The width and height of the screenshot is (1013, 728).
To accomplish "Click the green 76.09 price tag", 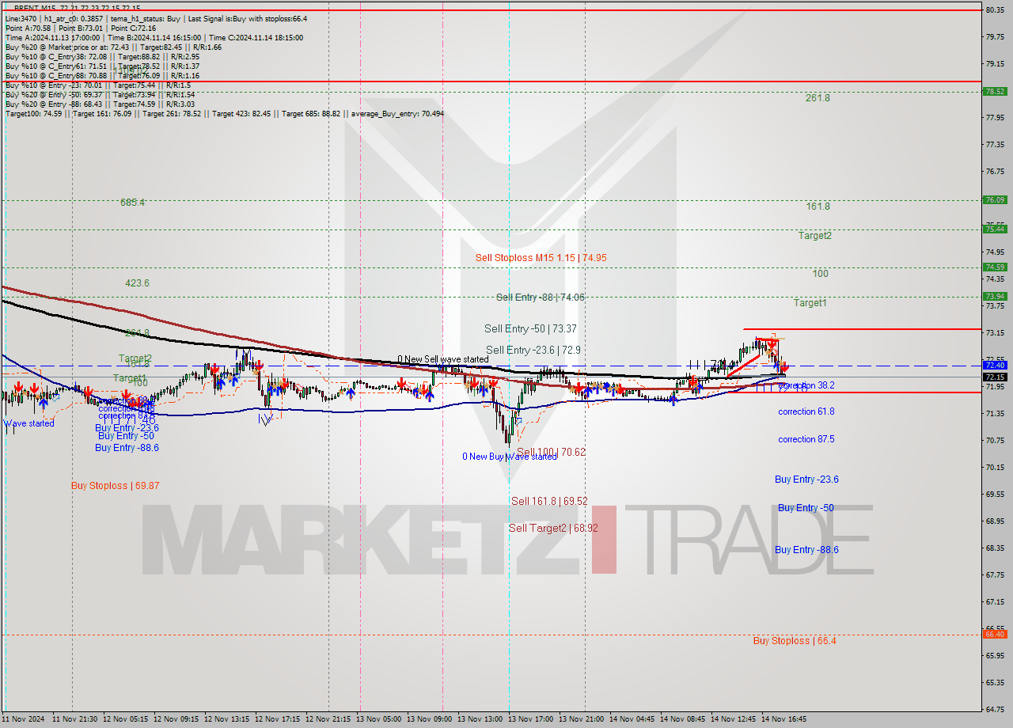I will point(994,200).
